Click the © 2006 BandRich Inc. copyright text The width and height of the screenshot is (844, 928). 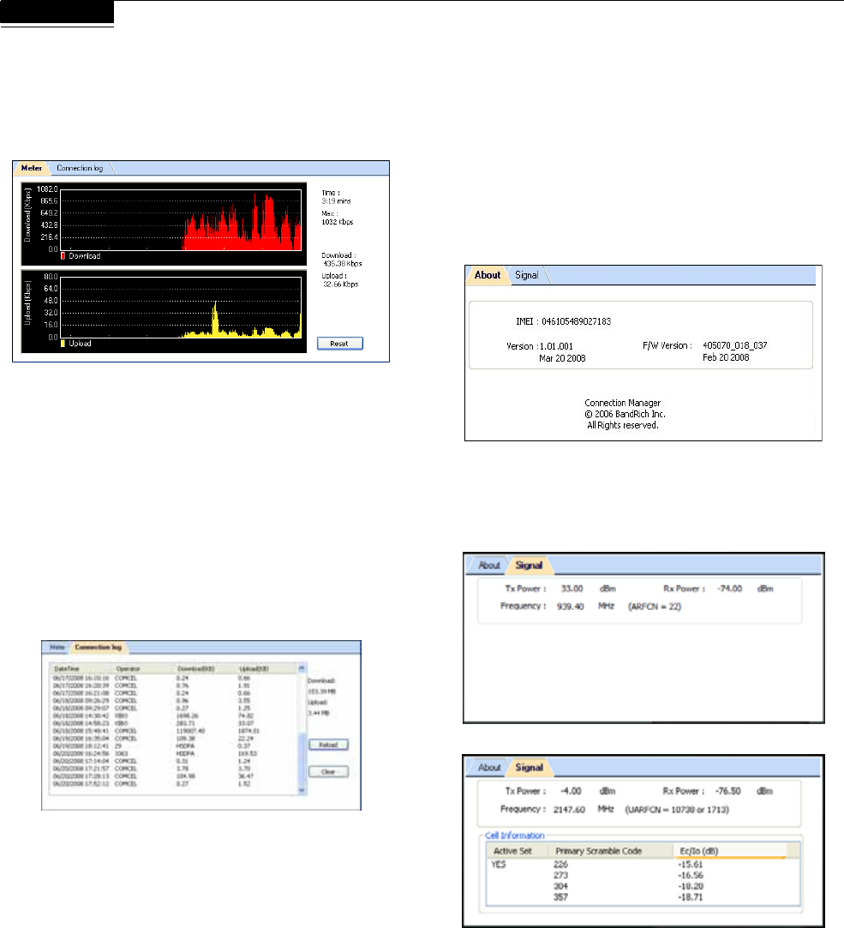click(x=625, y=414)
